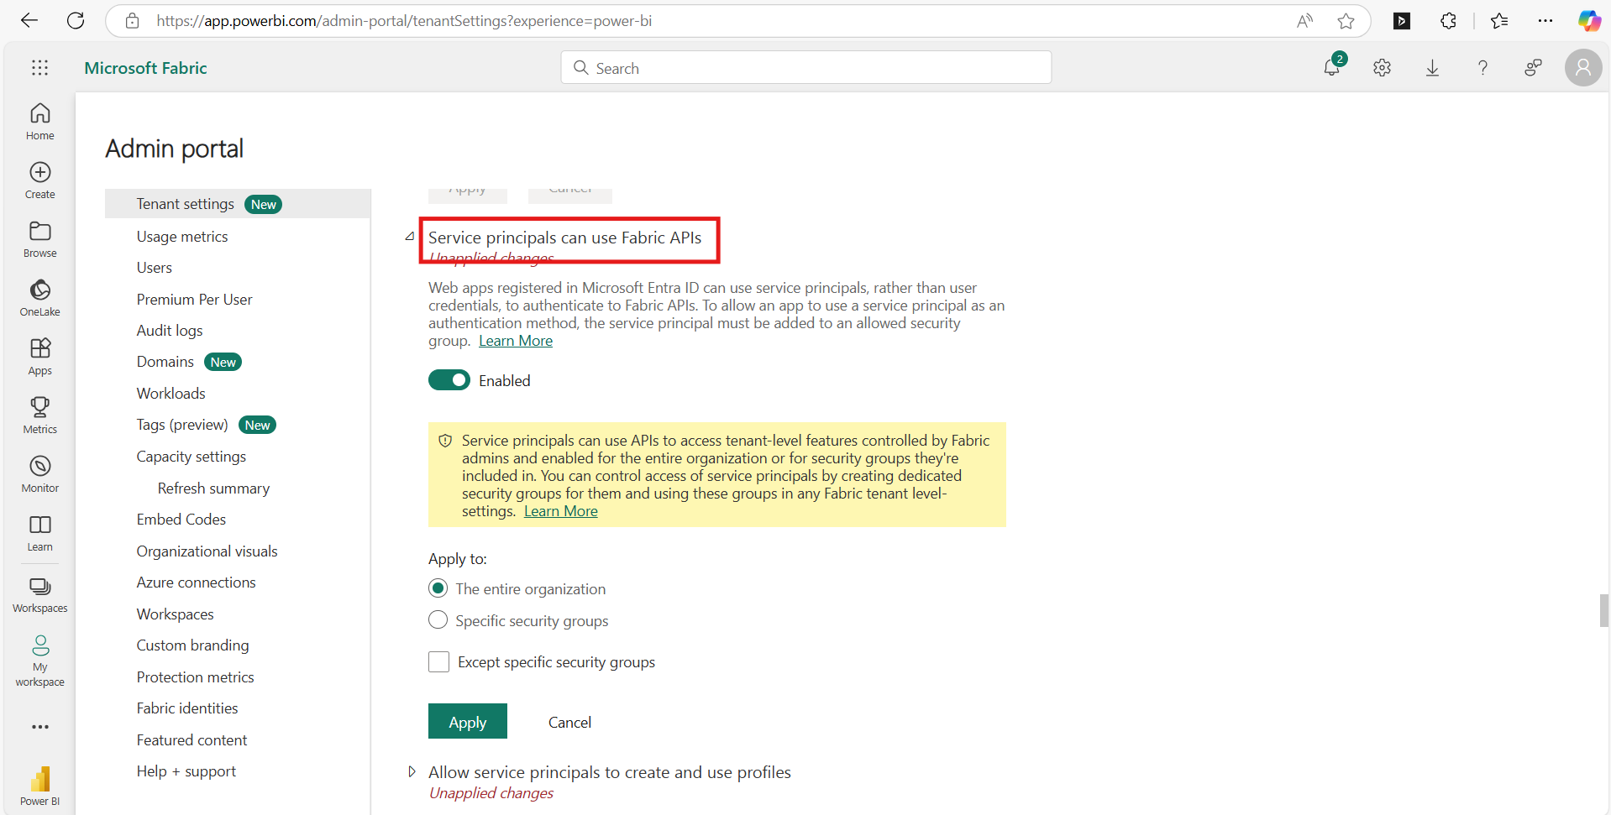Click the Fabric Search field
1611x815 pixels.
(x=806, y=68)
